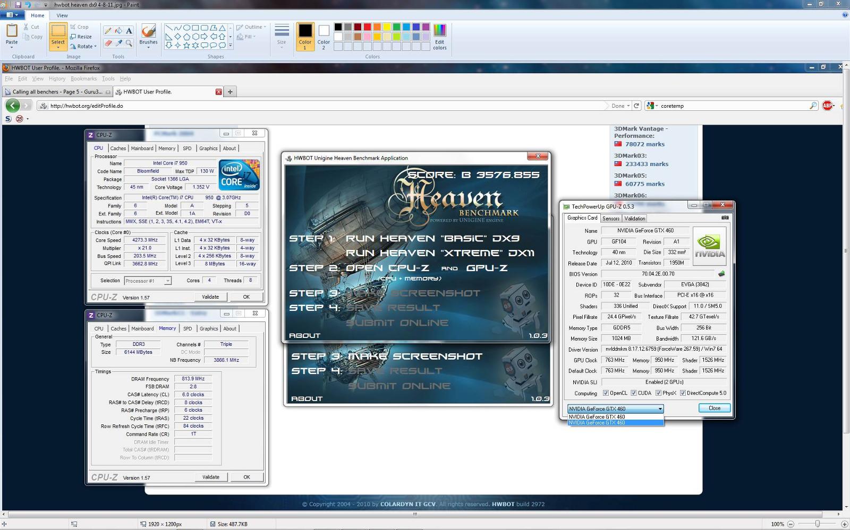
Task: Pick the Cloud callout shape
Action: point(223,46)
